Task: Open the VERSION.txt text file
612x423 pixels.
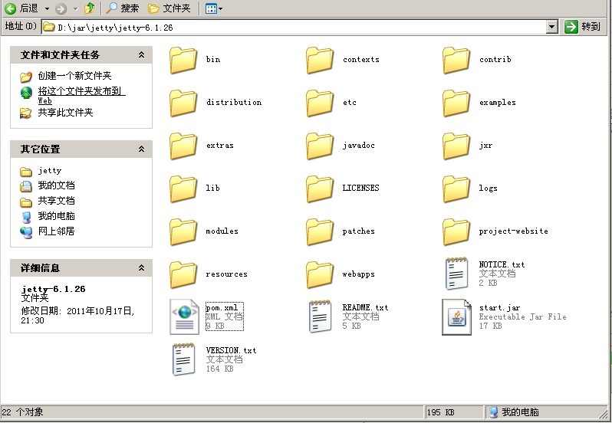Action: 184,359
